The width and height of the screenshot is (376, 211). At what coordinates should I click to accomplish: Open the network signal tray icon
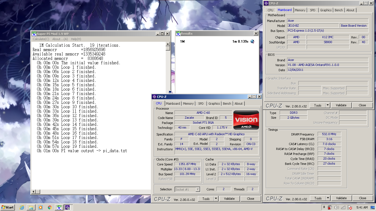[x=343, y=207]
